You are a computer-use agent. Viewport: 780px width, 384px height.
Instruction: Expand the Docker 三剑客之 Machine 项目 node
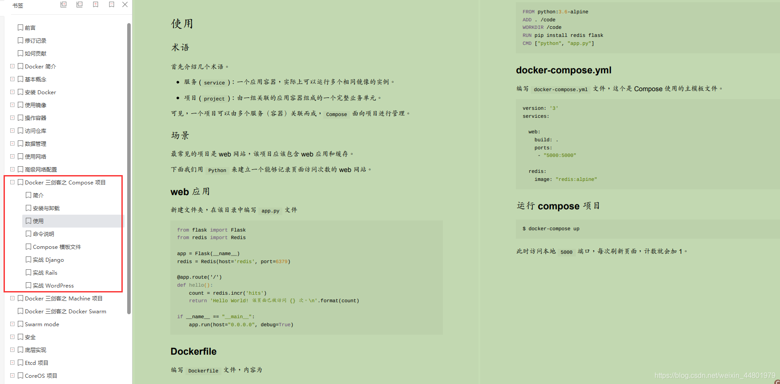[x=12, y=298]
